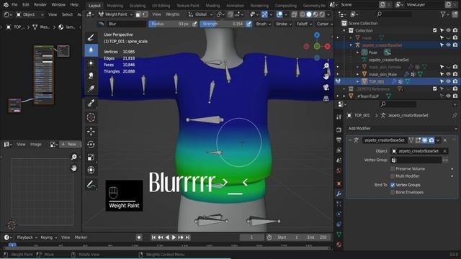Remove the armature modifier with X button

[x=445, y=140]
